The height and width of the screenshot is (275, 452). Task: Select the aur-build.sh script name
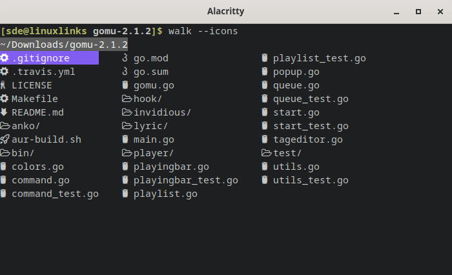pos(46,139)
